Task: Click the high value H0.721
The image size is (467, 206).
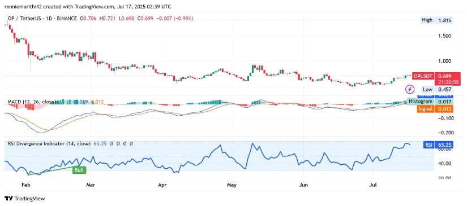Action: pyautogui.click(x=106, y=19)
